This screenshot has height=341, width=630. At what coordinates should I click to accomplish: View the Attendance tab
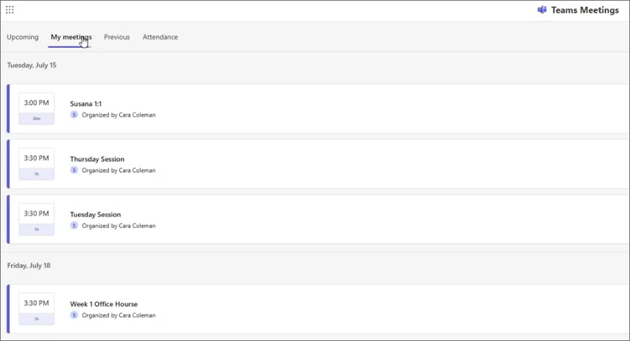160,37
